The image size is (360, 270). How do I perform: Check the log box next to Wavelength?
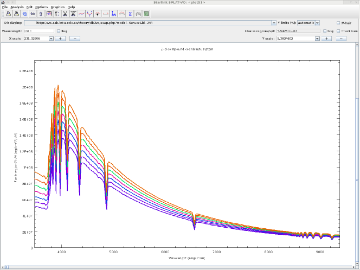tap(59, 31)
